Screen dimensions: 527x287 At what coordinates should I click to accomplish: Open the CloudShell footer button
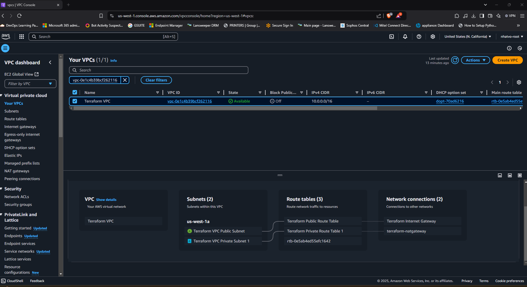(x=12, y=281)
